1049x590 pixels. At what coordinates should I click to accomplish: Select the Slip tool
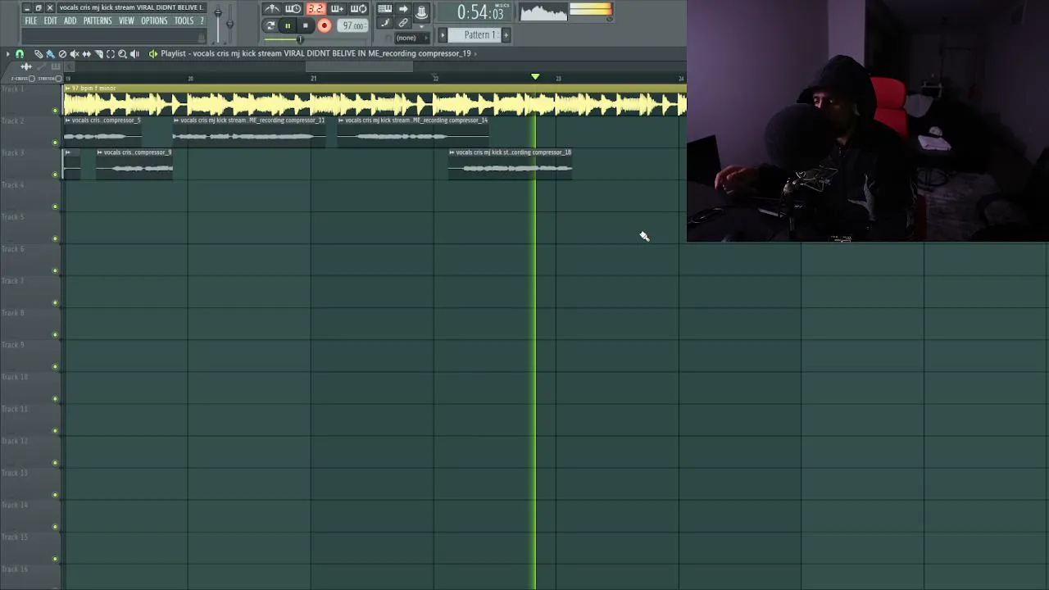[86, 54]
